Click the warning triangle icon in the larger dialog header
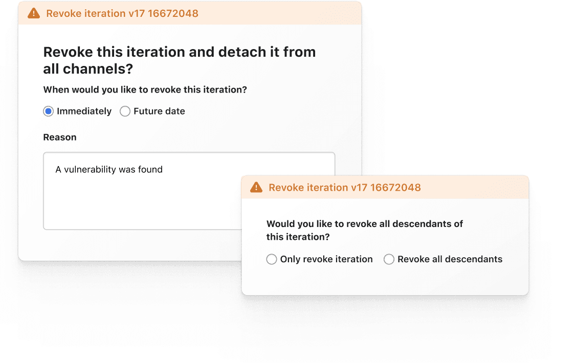This screenshot has height=363, width=576. 34,13
